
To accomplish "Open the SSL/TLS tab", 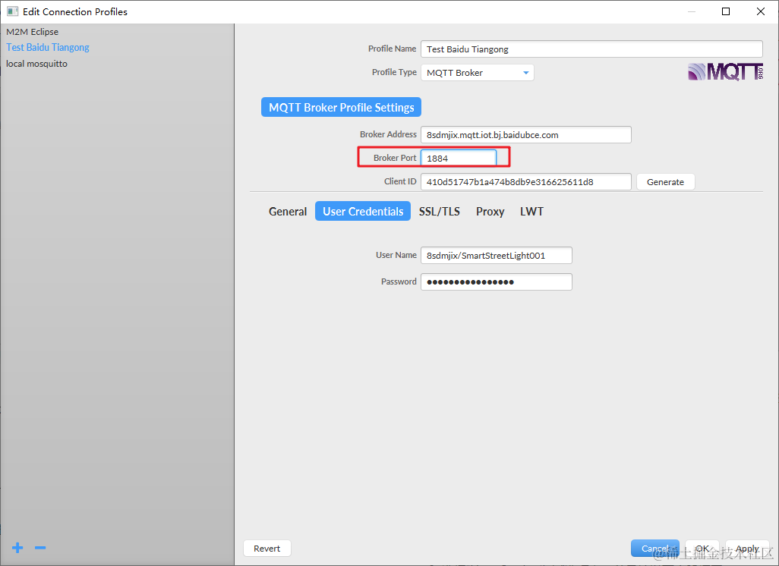I will pyautogui.click(x=439, y=212).
